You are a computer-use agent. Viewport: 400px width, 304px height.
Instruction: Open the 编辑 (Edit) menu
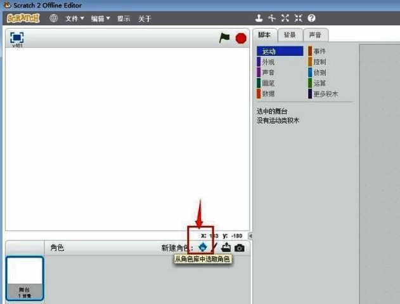[x=100, y=18]
